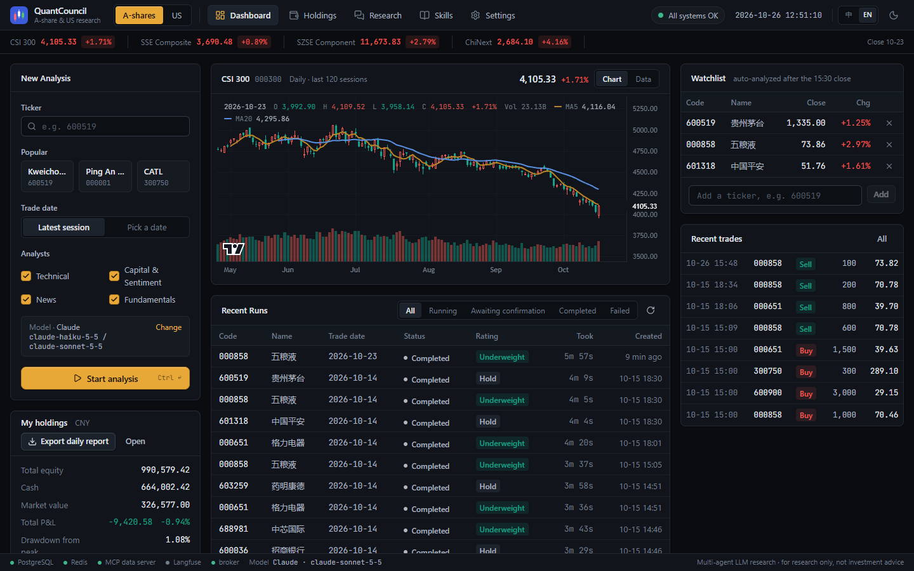Select Latest session trade date

(63, 227)
